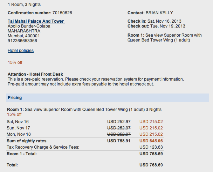Click the Mumbai, 400001 address line
The width and height of the screenshot is (213, 172).
coord(23,36)
